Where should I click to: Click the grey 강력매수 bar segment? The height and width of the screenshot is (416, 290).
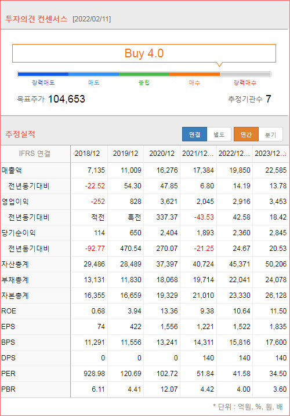pos(245,74)
